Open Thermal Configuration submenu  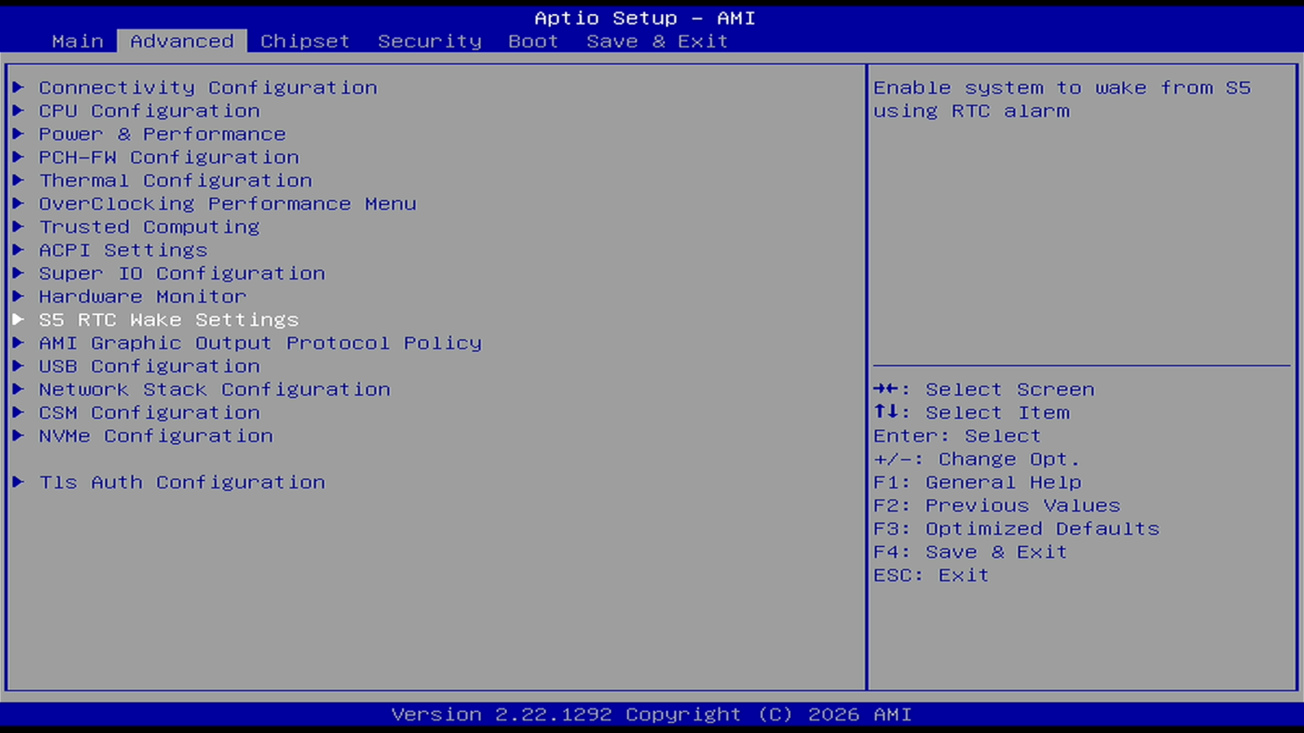[175, 181]
